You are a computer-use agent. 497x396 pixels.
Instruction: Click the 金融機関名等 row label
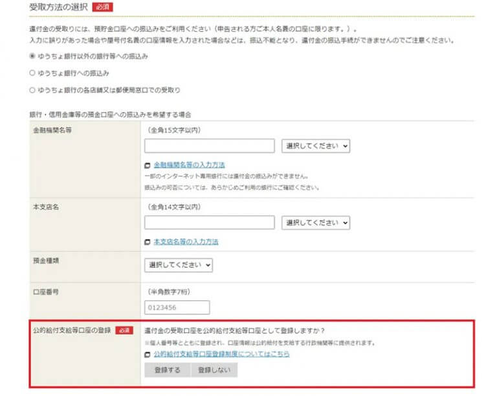(52, 130)
